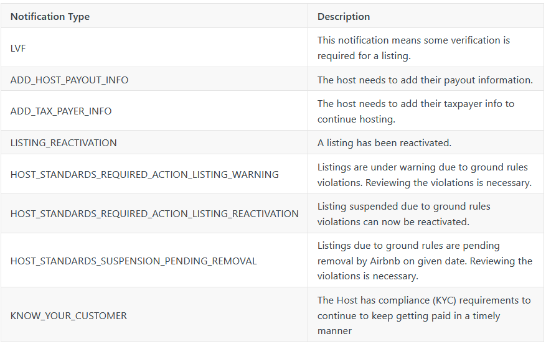Select the LISTING_REACTIVATION cell
Image resolution: width=546 pixels, height=344 pixels.
pyautogui.click(x=154, y=142)
